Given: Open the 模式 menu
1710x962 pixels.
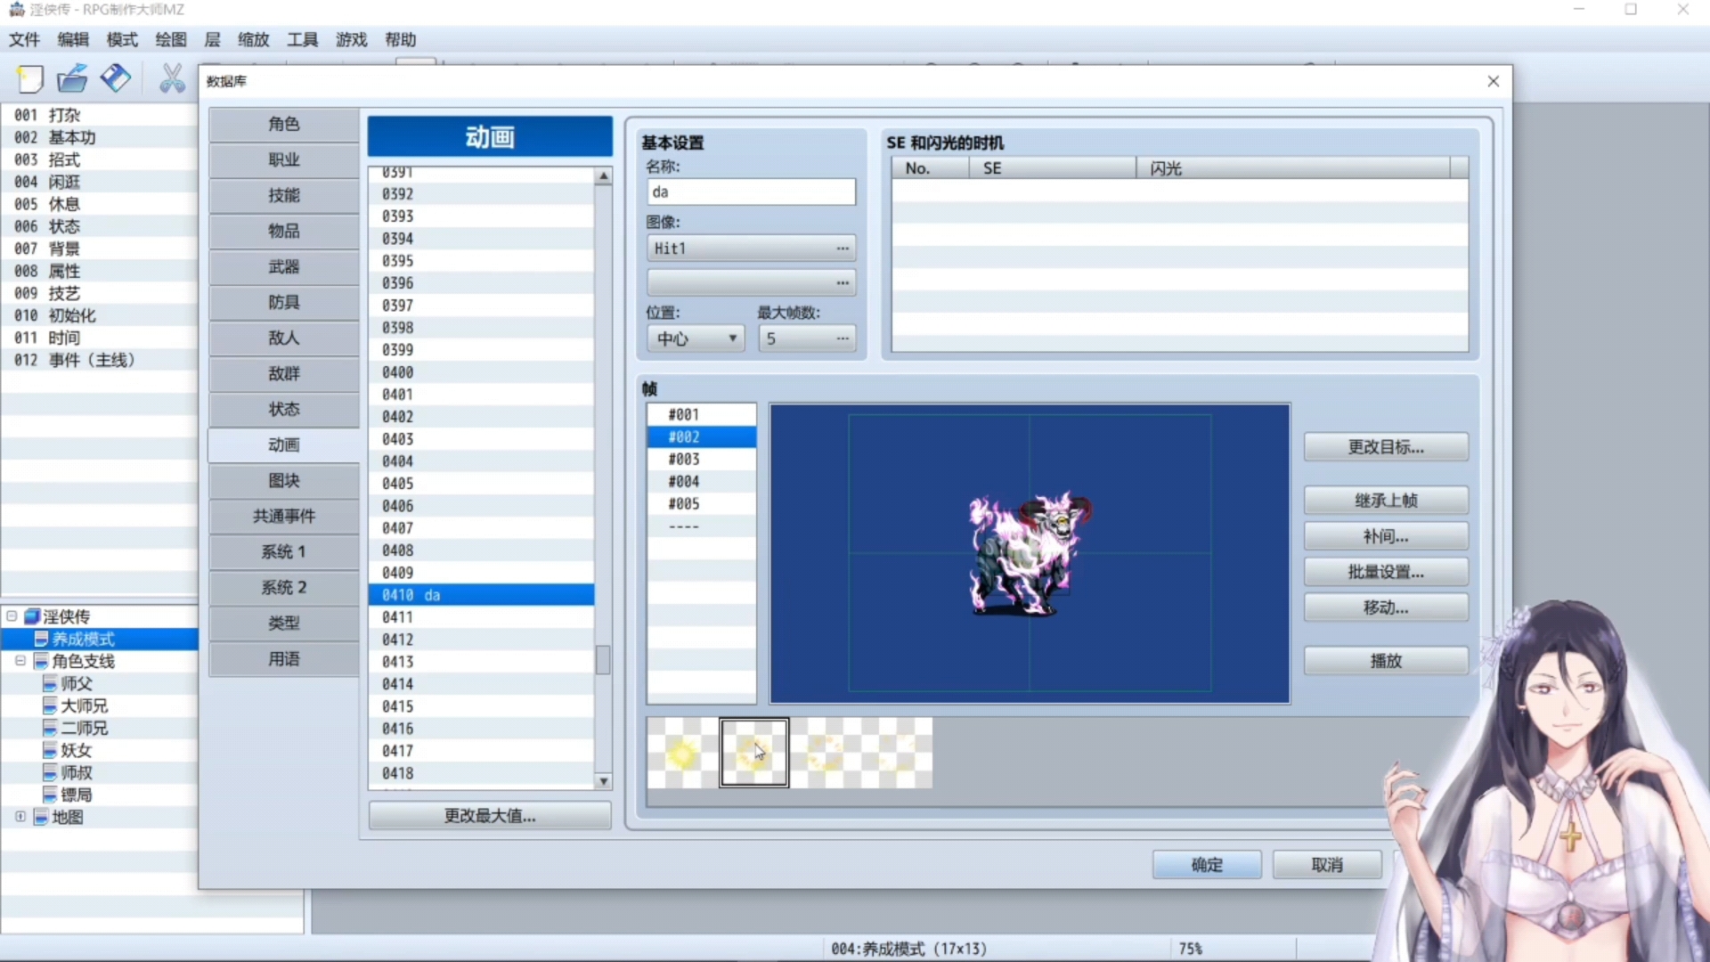Looking at the screenshot, I should click(122, 39).
